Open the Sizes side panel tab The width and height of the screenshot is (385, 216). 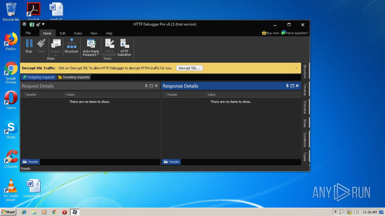305,123
